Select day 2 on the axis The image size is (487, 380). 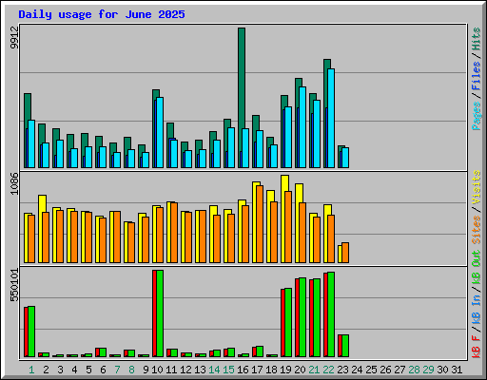46,370
